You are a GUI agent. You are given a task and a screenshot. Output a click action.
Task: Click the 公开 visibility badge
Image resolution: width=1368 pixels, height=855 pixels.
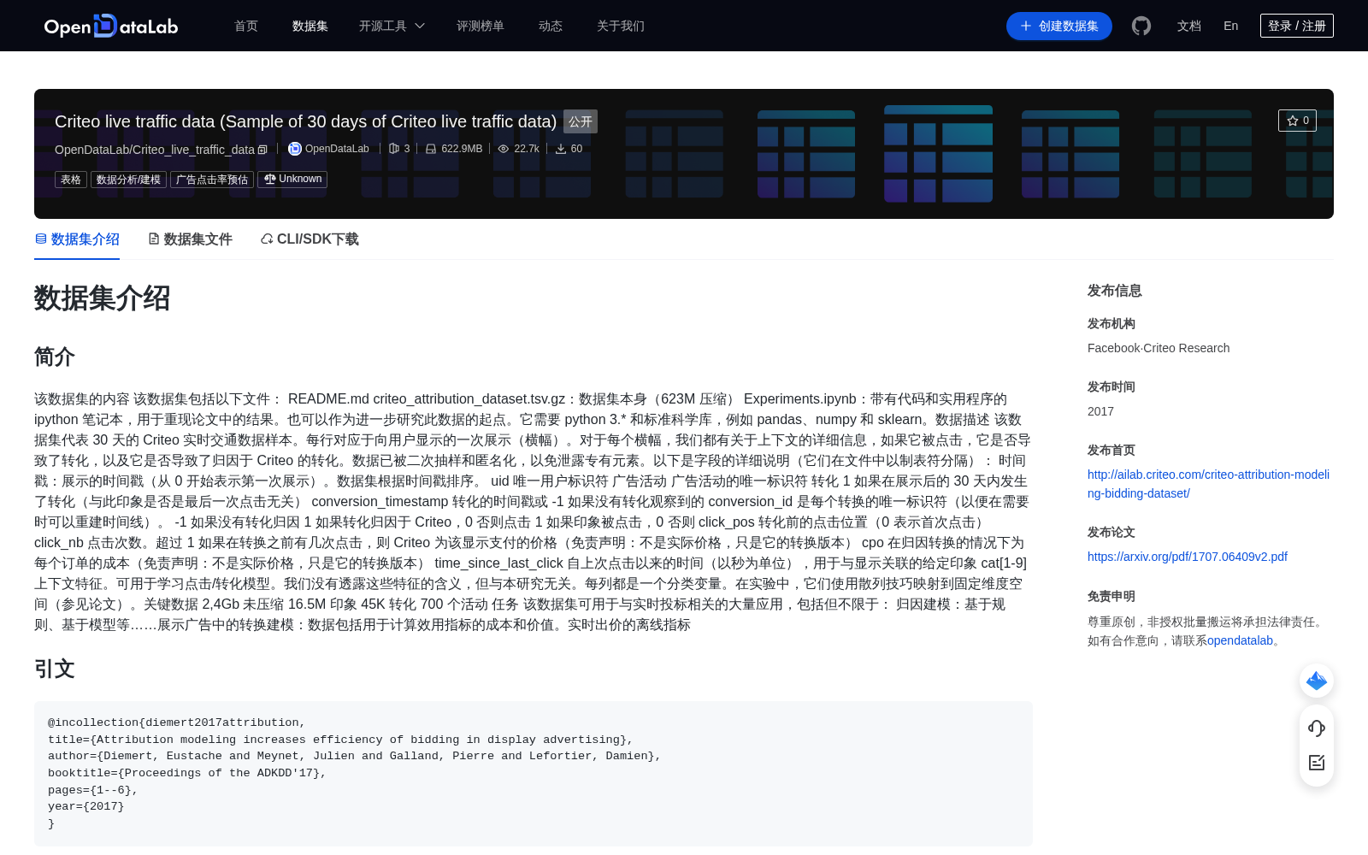tap(581, 121)
